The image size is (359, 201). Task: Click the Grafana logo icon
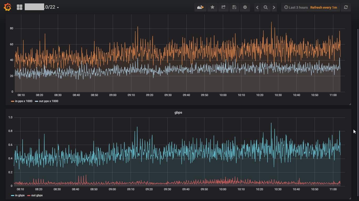point(7,7)
